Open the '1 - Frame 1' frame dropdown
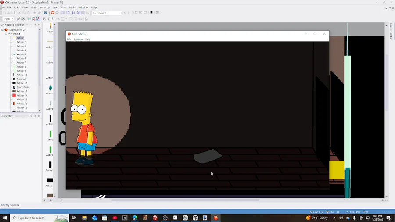Image resolution: width=395 pixels, height=222 pixels. [107, 13]
